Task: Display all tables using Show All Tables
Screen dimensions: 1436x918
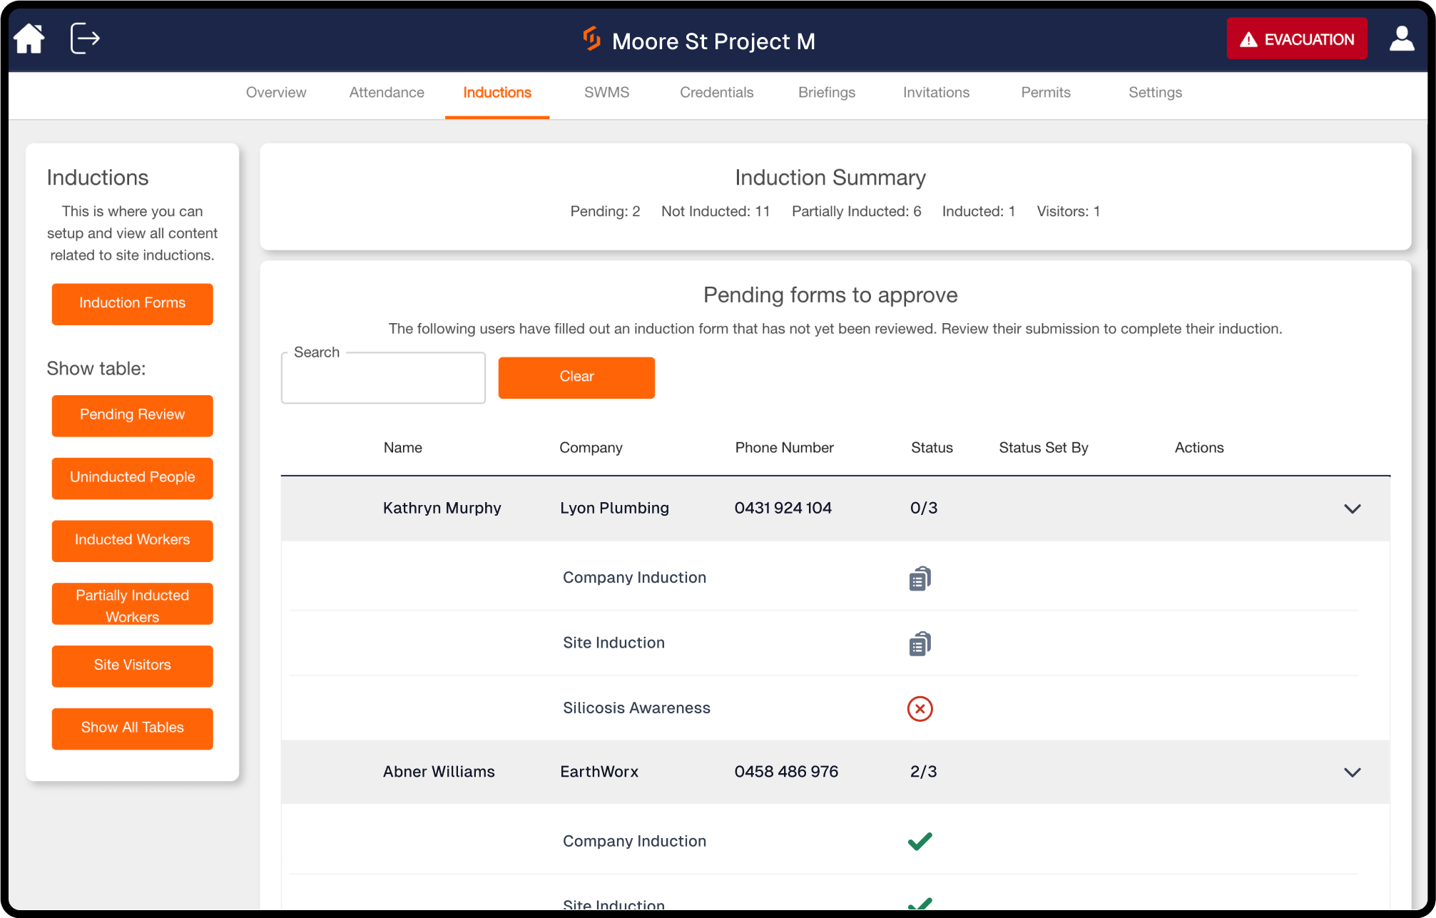Action: pos(132,728)
